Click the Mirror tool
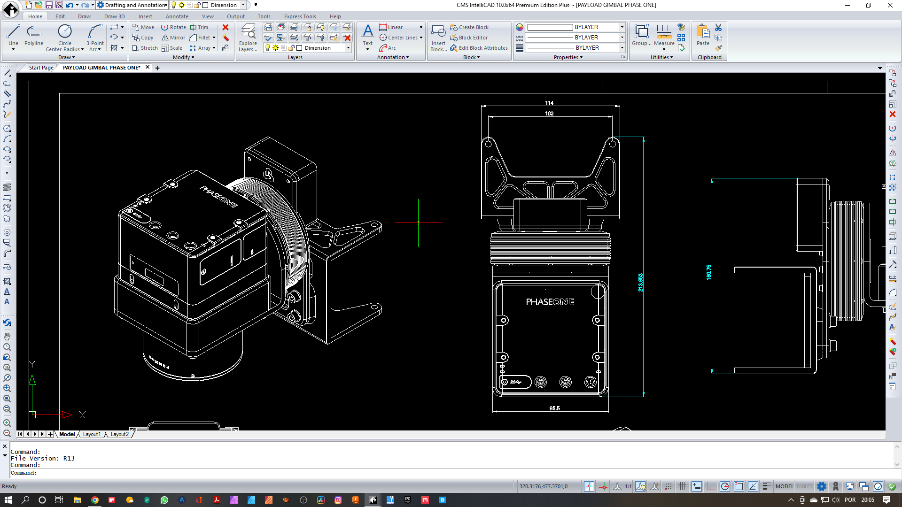The width and height of the screenshot is (902, 507). click(173, 38)
